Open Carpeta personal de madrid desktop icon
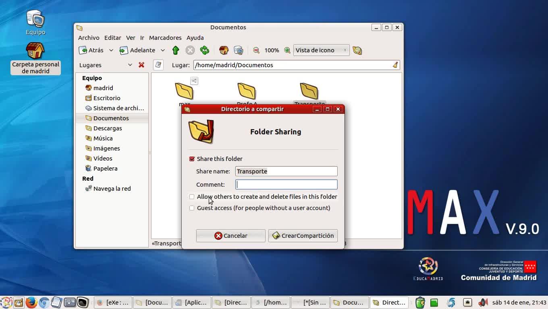 (x=35, y=59)
